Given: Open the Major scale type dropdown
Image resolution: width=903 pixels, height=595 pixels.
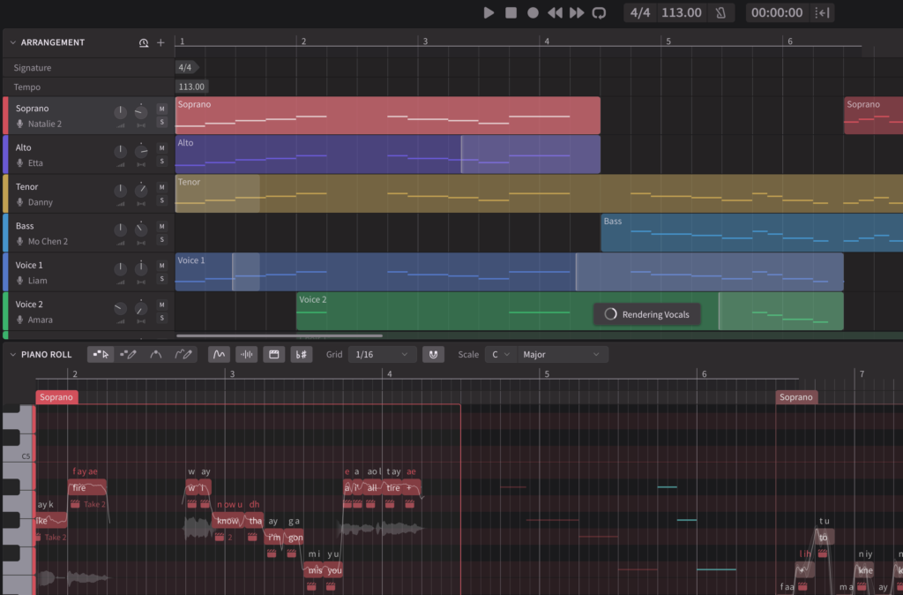Looking at the screenshot, I should [x=562, y=354].
